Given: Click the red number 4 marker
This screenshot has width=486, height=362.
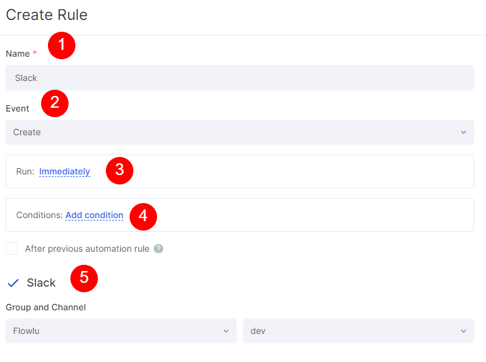Looking at the screenshot, I should click(143, 216).
